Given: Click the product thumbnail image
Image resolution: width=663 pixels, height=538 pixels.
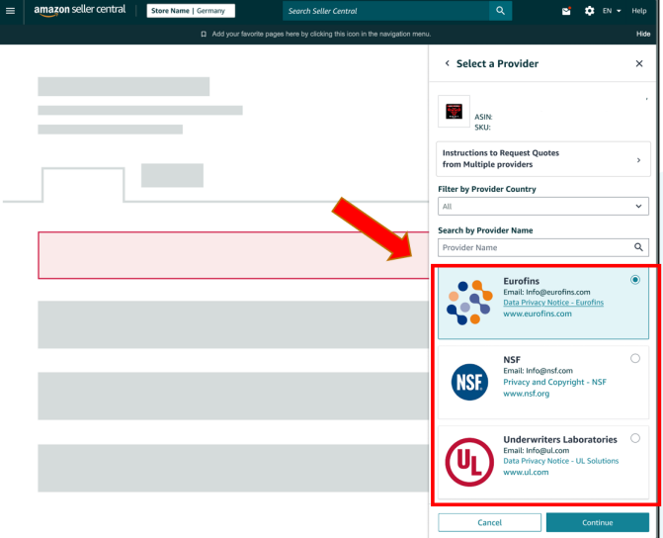Looking at the screenshot, I should pyautogui.click(x=454, y=112).
